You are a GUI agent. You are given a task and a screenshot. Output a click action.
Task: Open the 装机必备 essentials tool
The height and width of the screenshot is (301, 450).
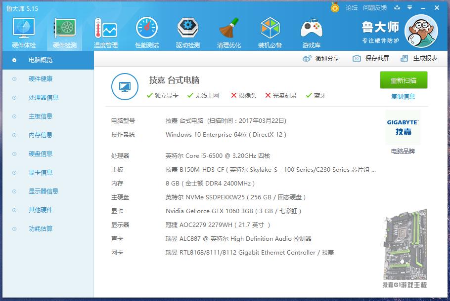point(270,32)
